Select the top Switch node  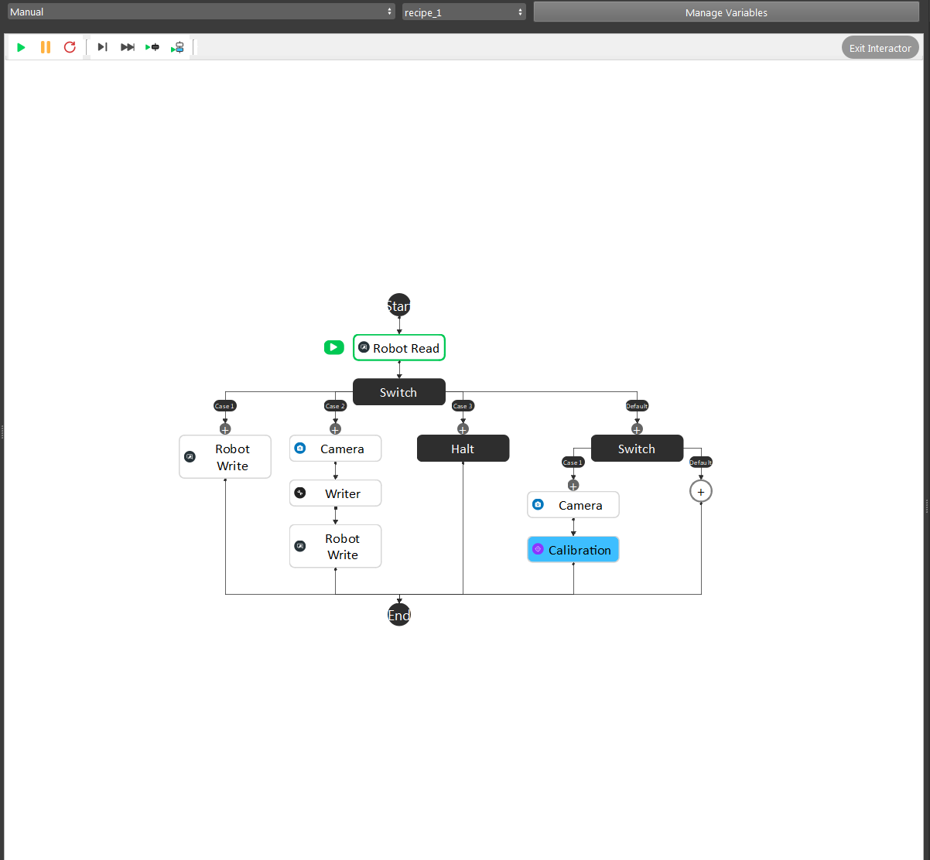click(x=399, y=392)
